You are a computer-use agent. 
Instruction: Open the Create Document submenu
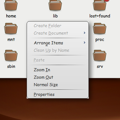[58, 33]
